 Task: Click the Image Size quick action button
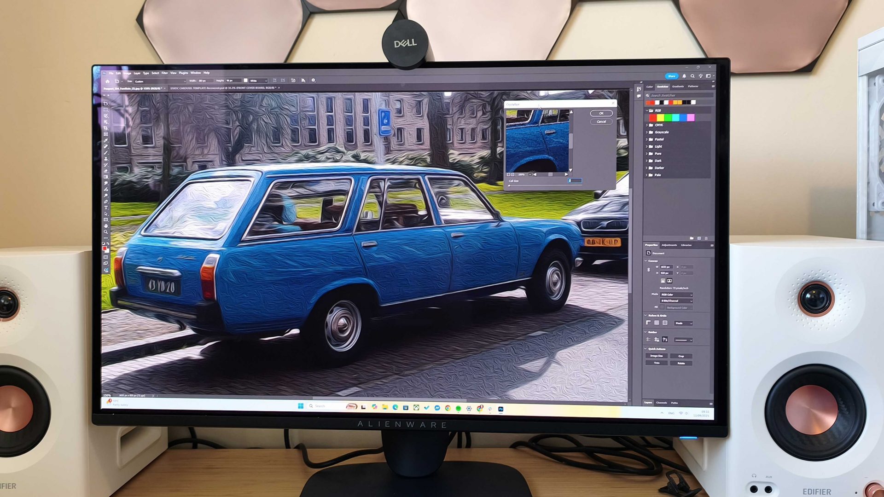(x=656, y=356)
